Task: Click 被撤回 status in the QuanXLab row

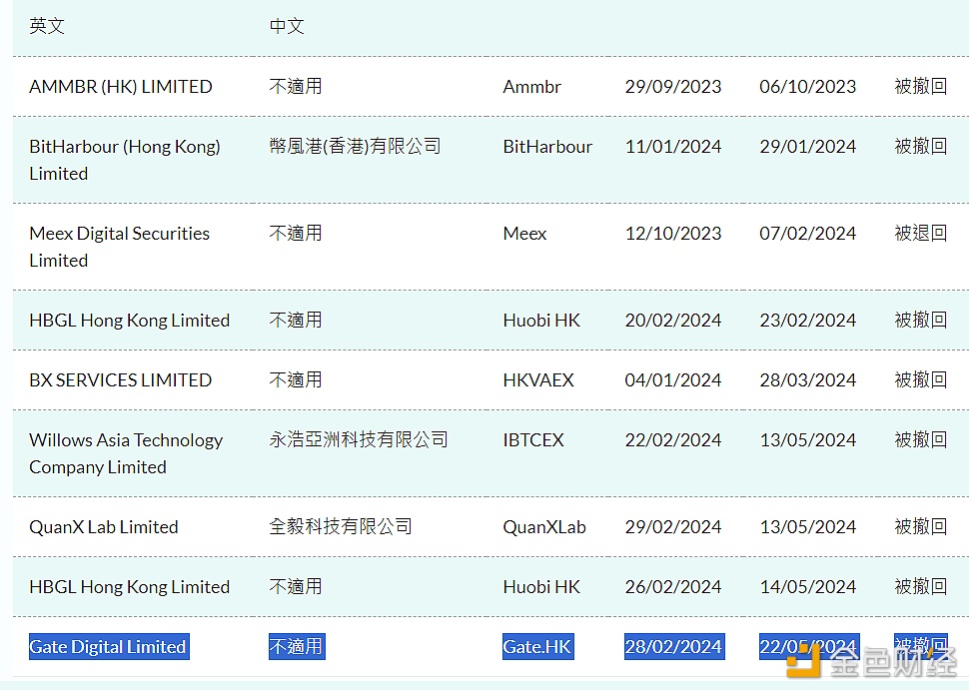Action: [921, 527]
